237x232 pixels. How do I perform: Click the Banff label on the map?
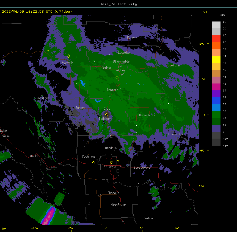[x=34, y=156]
